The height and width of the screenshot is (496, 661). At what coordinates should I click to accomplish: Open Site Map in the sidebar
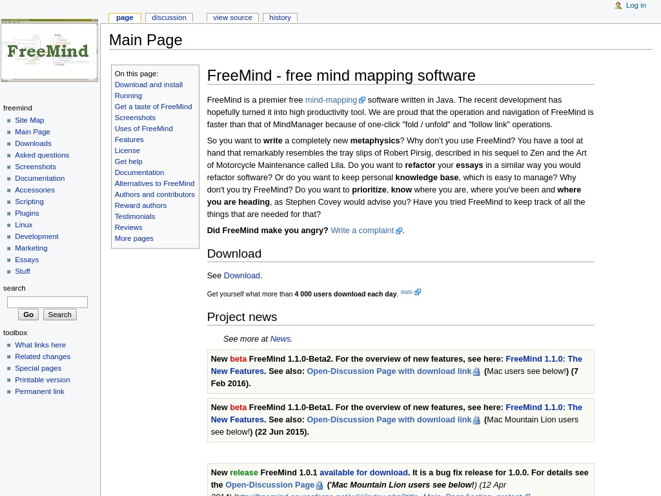point(30,120)
